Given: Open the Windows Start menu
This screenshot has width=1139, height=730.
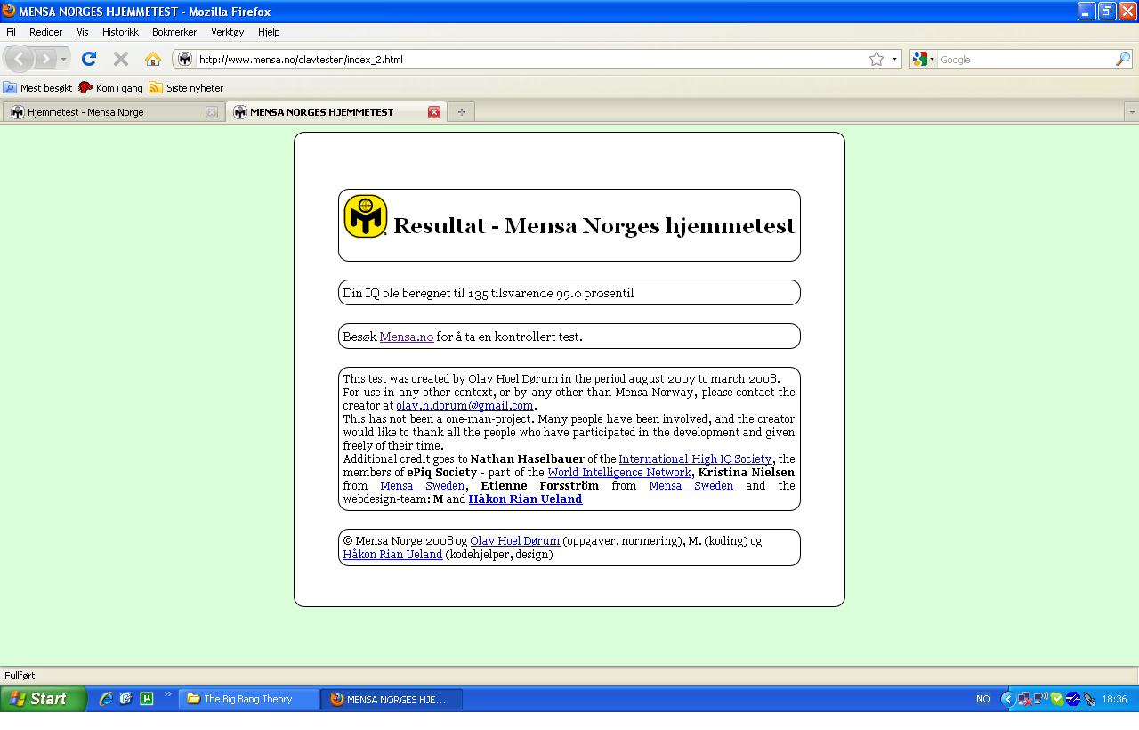Looking at the screenshot, I should pyautogui.click(x=44, y=699).
